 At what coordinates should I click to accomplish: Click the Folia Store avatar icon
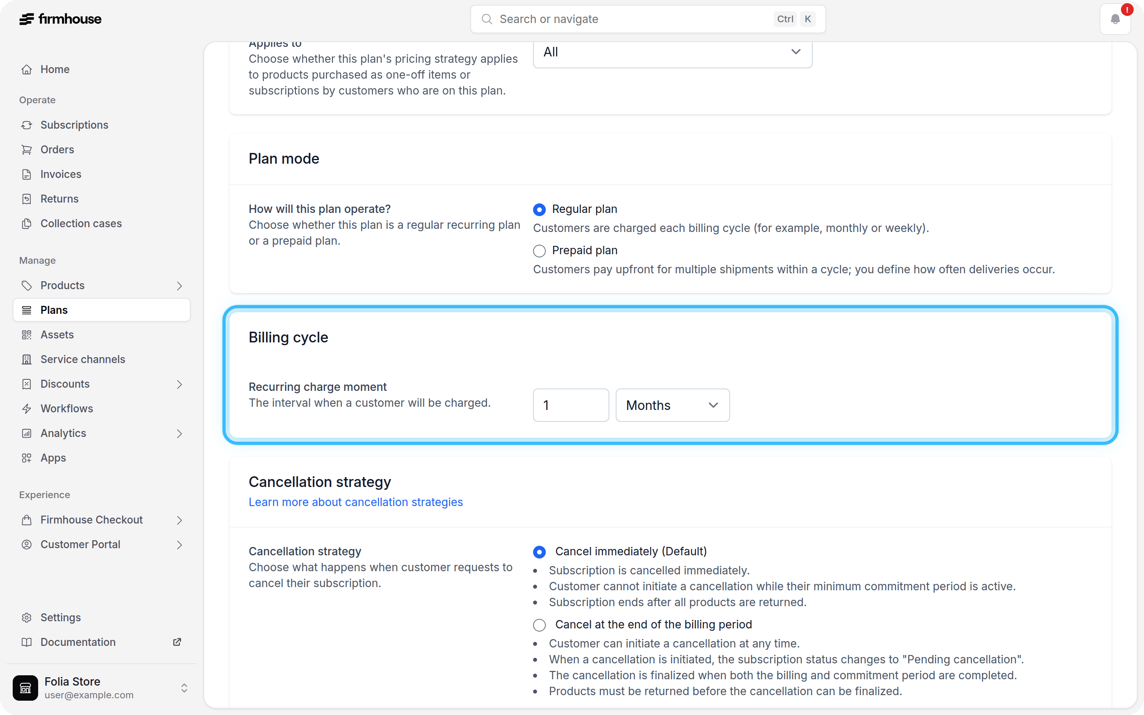[x=25, y=688]
